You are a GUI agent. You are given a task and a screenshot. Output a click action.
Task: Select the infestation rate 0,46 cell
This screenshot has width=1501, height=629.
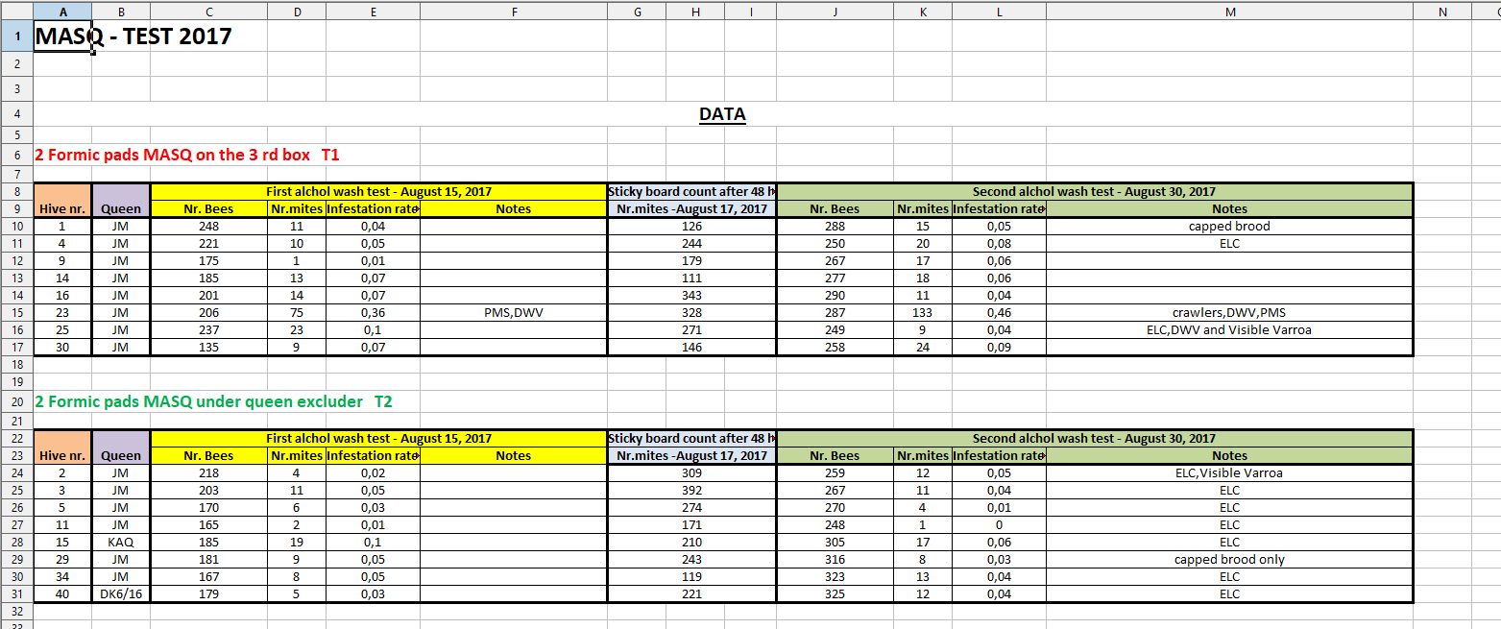click(999, 312)
